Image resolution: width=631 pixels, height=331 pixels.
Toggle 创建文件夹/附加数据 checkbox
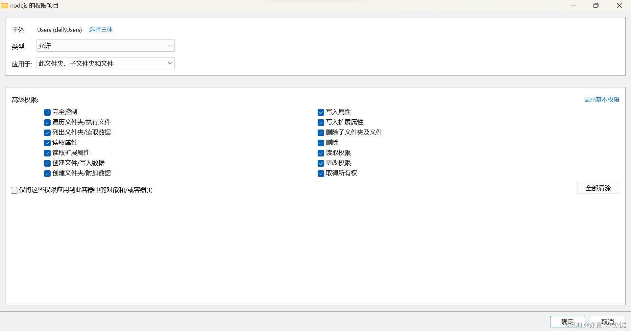tap(47, 174)
